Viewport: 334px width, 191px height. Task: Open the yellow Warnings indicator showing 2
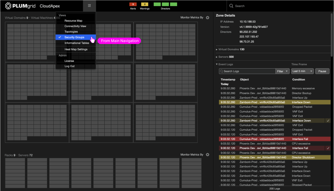pos(144,4)
